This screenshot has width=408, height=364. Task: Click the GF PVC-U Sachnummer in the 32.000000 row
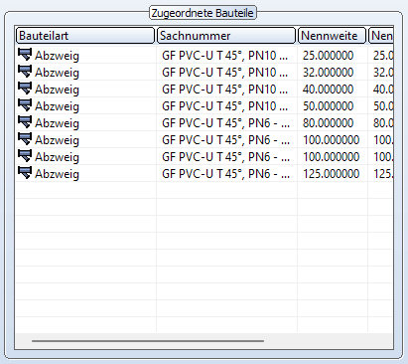[x=225, y=73]
